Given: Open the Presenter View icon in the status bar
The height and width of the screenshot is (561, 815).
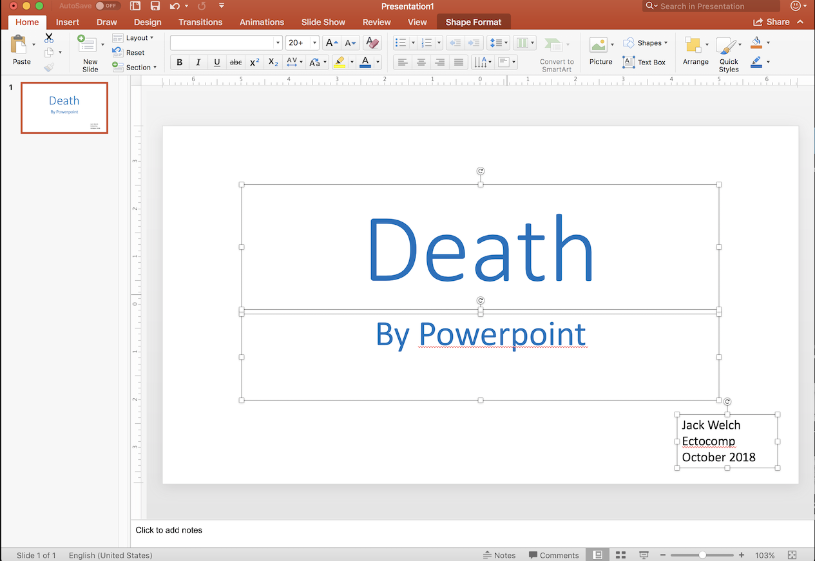Looking at the screenshot, I should pos(643,554).
